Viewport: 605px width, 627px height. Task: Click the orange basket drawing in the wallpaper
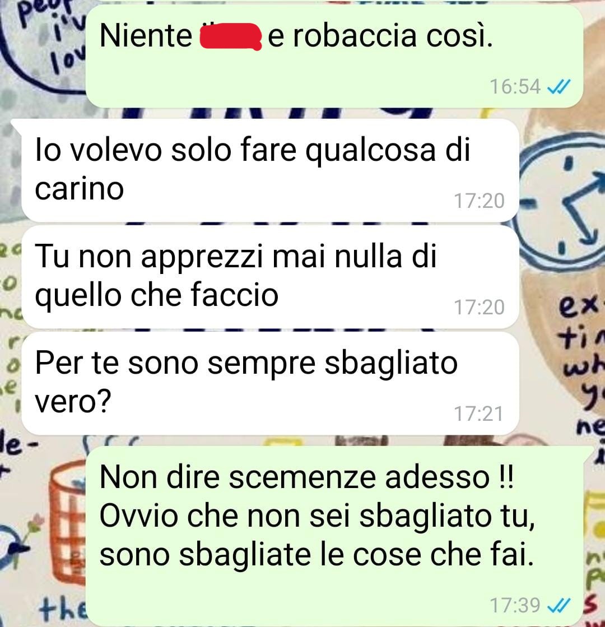click(67, 523)
